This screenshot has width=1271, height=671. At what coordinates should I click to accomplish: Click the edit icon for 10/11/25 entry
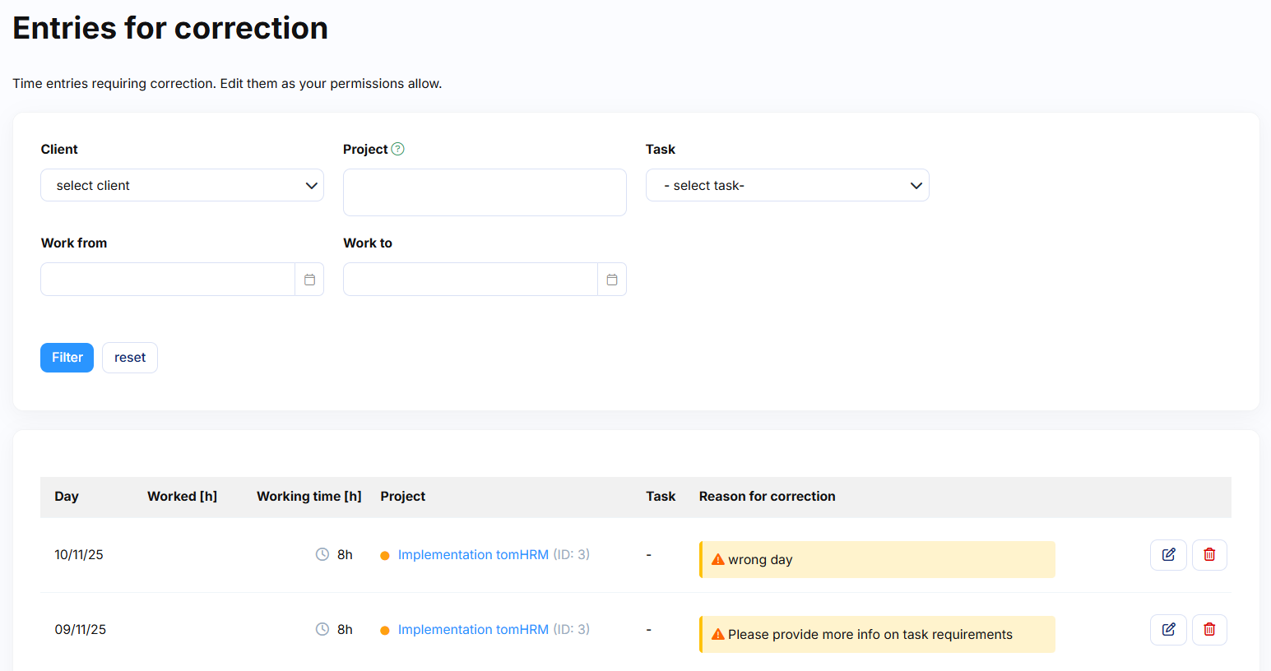point(1168,555)
